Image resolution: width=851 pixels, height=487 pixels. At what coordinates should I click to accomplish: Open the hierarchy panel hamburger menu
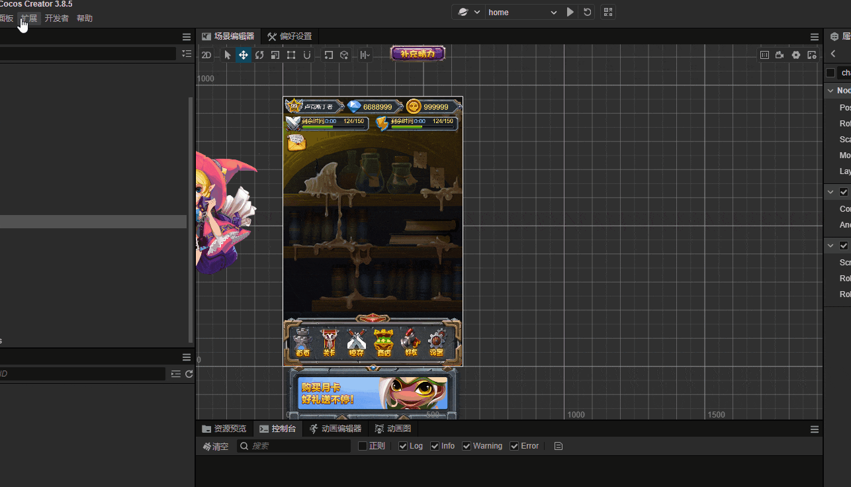pyautogui.click(x=187, y=37)
